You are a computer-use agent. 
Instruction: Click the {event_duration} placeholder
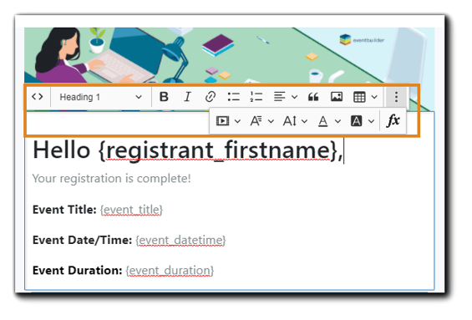pyautogui.click(x=170, y=271)
